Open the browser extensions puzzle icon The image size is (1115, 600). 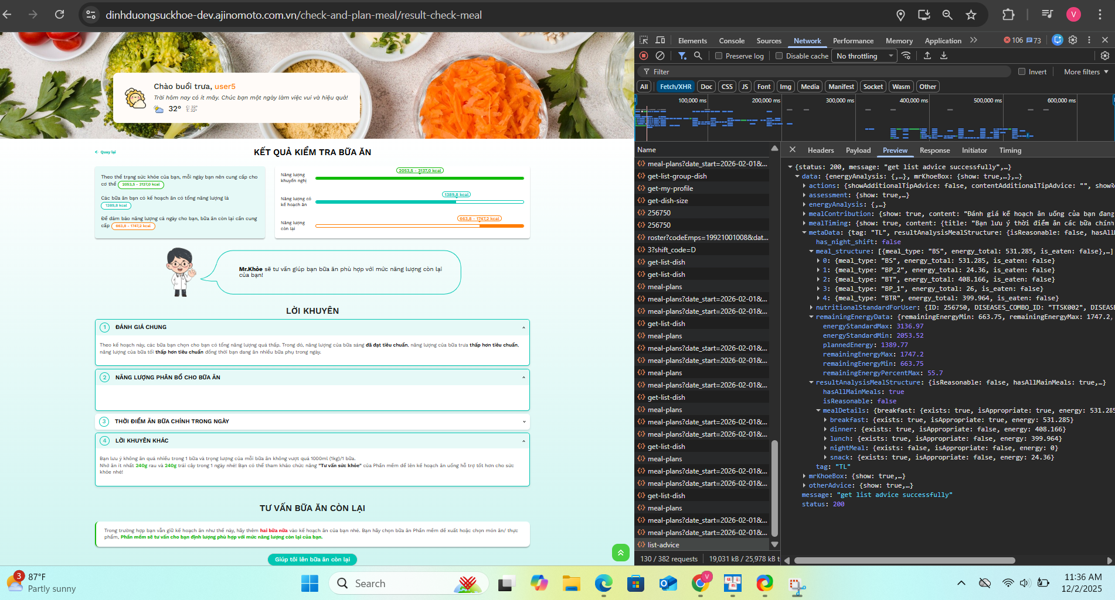tap(1008, 15)
